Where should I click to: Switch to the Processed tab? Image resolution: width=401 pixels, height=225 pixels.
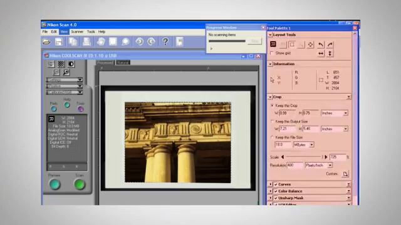[x=105, y=62]
